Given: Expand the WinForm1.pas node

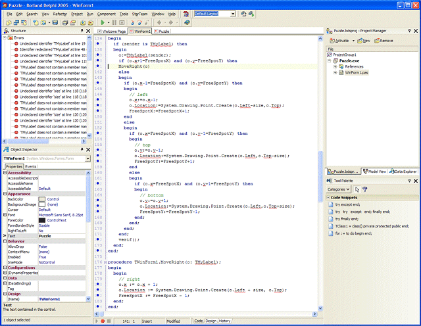Looking at the screenshot, I should 335,73.
